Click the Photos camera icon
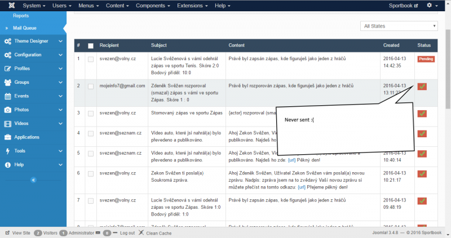Viewport: 451px width, 238px height. pos(8,110)
